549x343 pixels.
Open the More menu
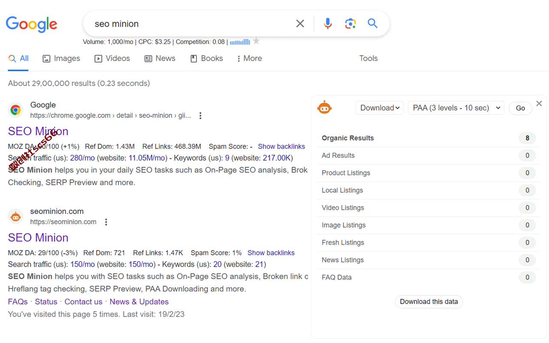249,59
